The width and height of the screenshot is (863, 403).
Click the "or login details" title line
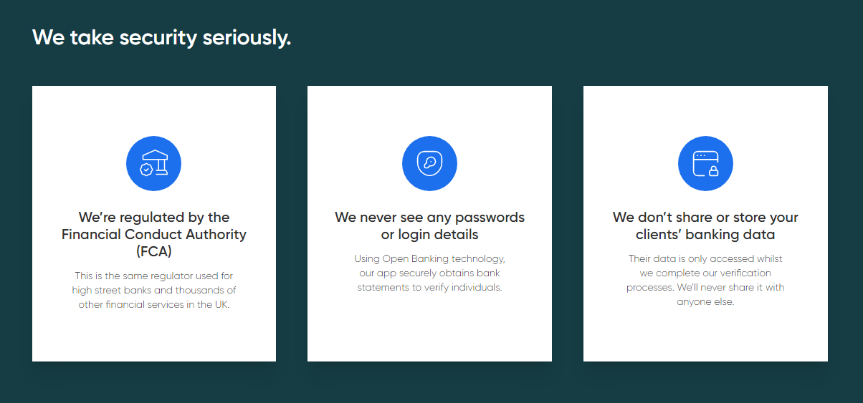coord(429,234)
